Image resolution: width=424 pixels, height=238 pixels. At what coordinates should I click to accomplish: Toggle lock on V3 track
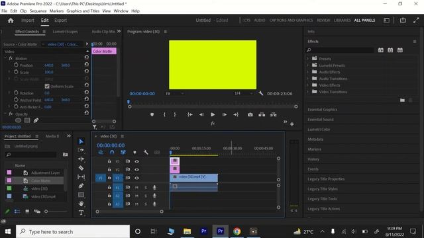tap(109, 161)
